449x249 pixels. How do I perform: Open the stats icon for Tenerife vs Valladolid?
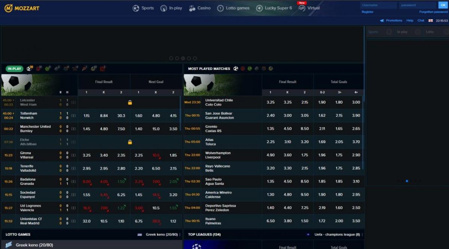(x=73, y=168)
